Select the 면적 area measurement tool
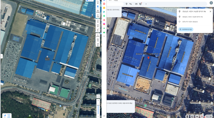This screenshot has height=118, width=214. click(98, 26)
